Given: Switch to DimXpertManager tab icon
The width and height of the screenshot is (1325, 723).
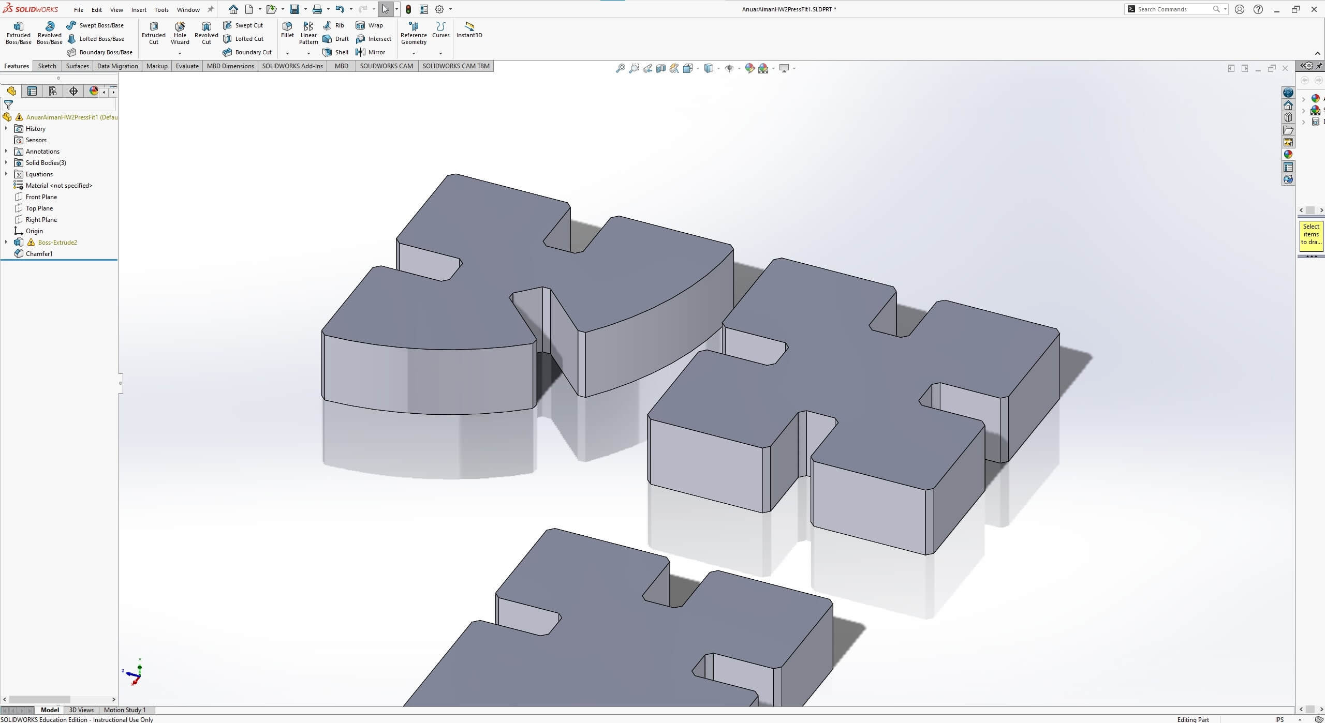Looking at the screenshot, I should click(73, 92).
